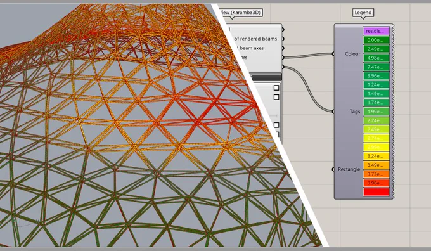Pick the 2.99e... yellow swatch
Image resolution: width=431 pixels, height=251 pixels.
[376, 147]
